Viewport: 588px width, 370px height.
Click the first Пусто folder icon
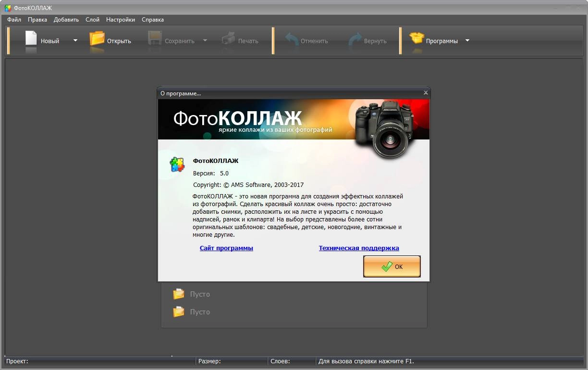pos(179,294)
